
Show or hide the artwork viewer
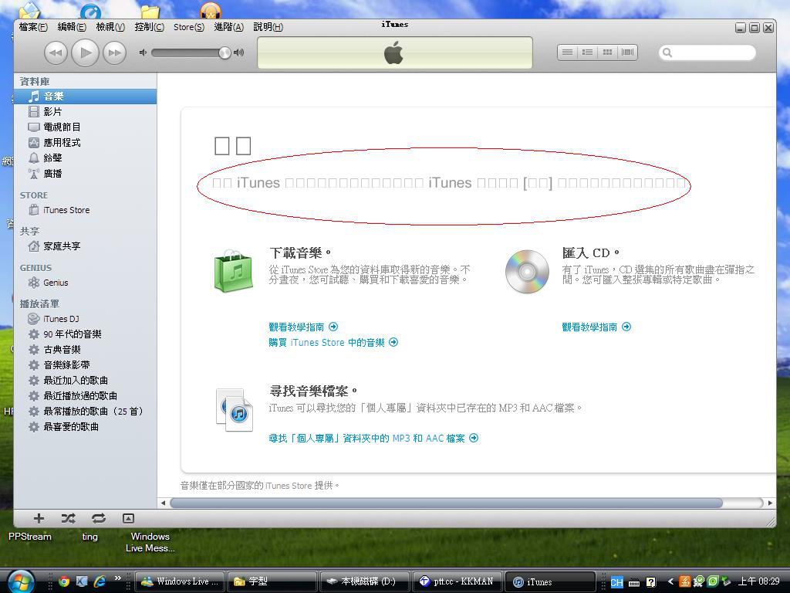click(x=129, y=518)
